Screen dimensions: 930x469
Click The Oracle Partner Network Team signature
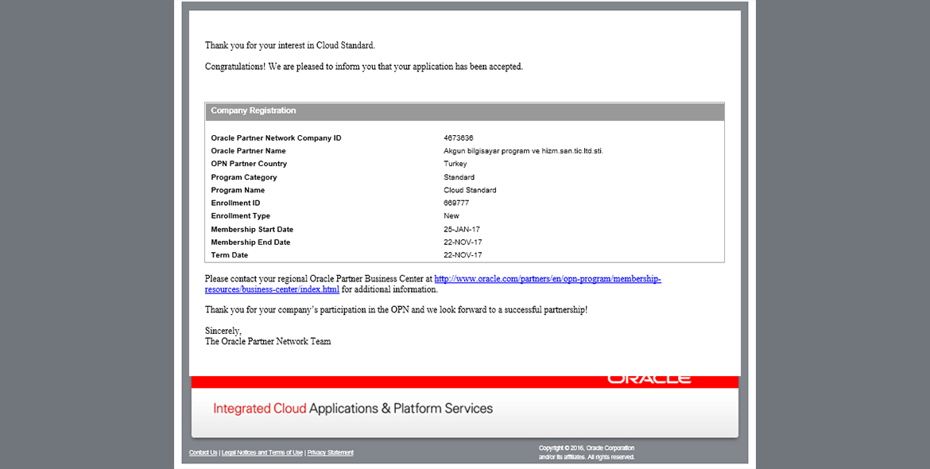[268, 342]
